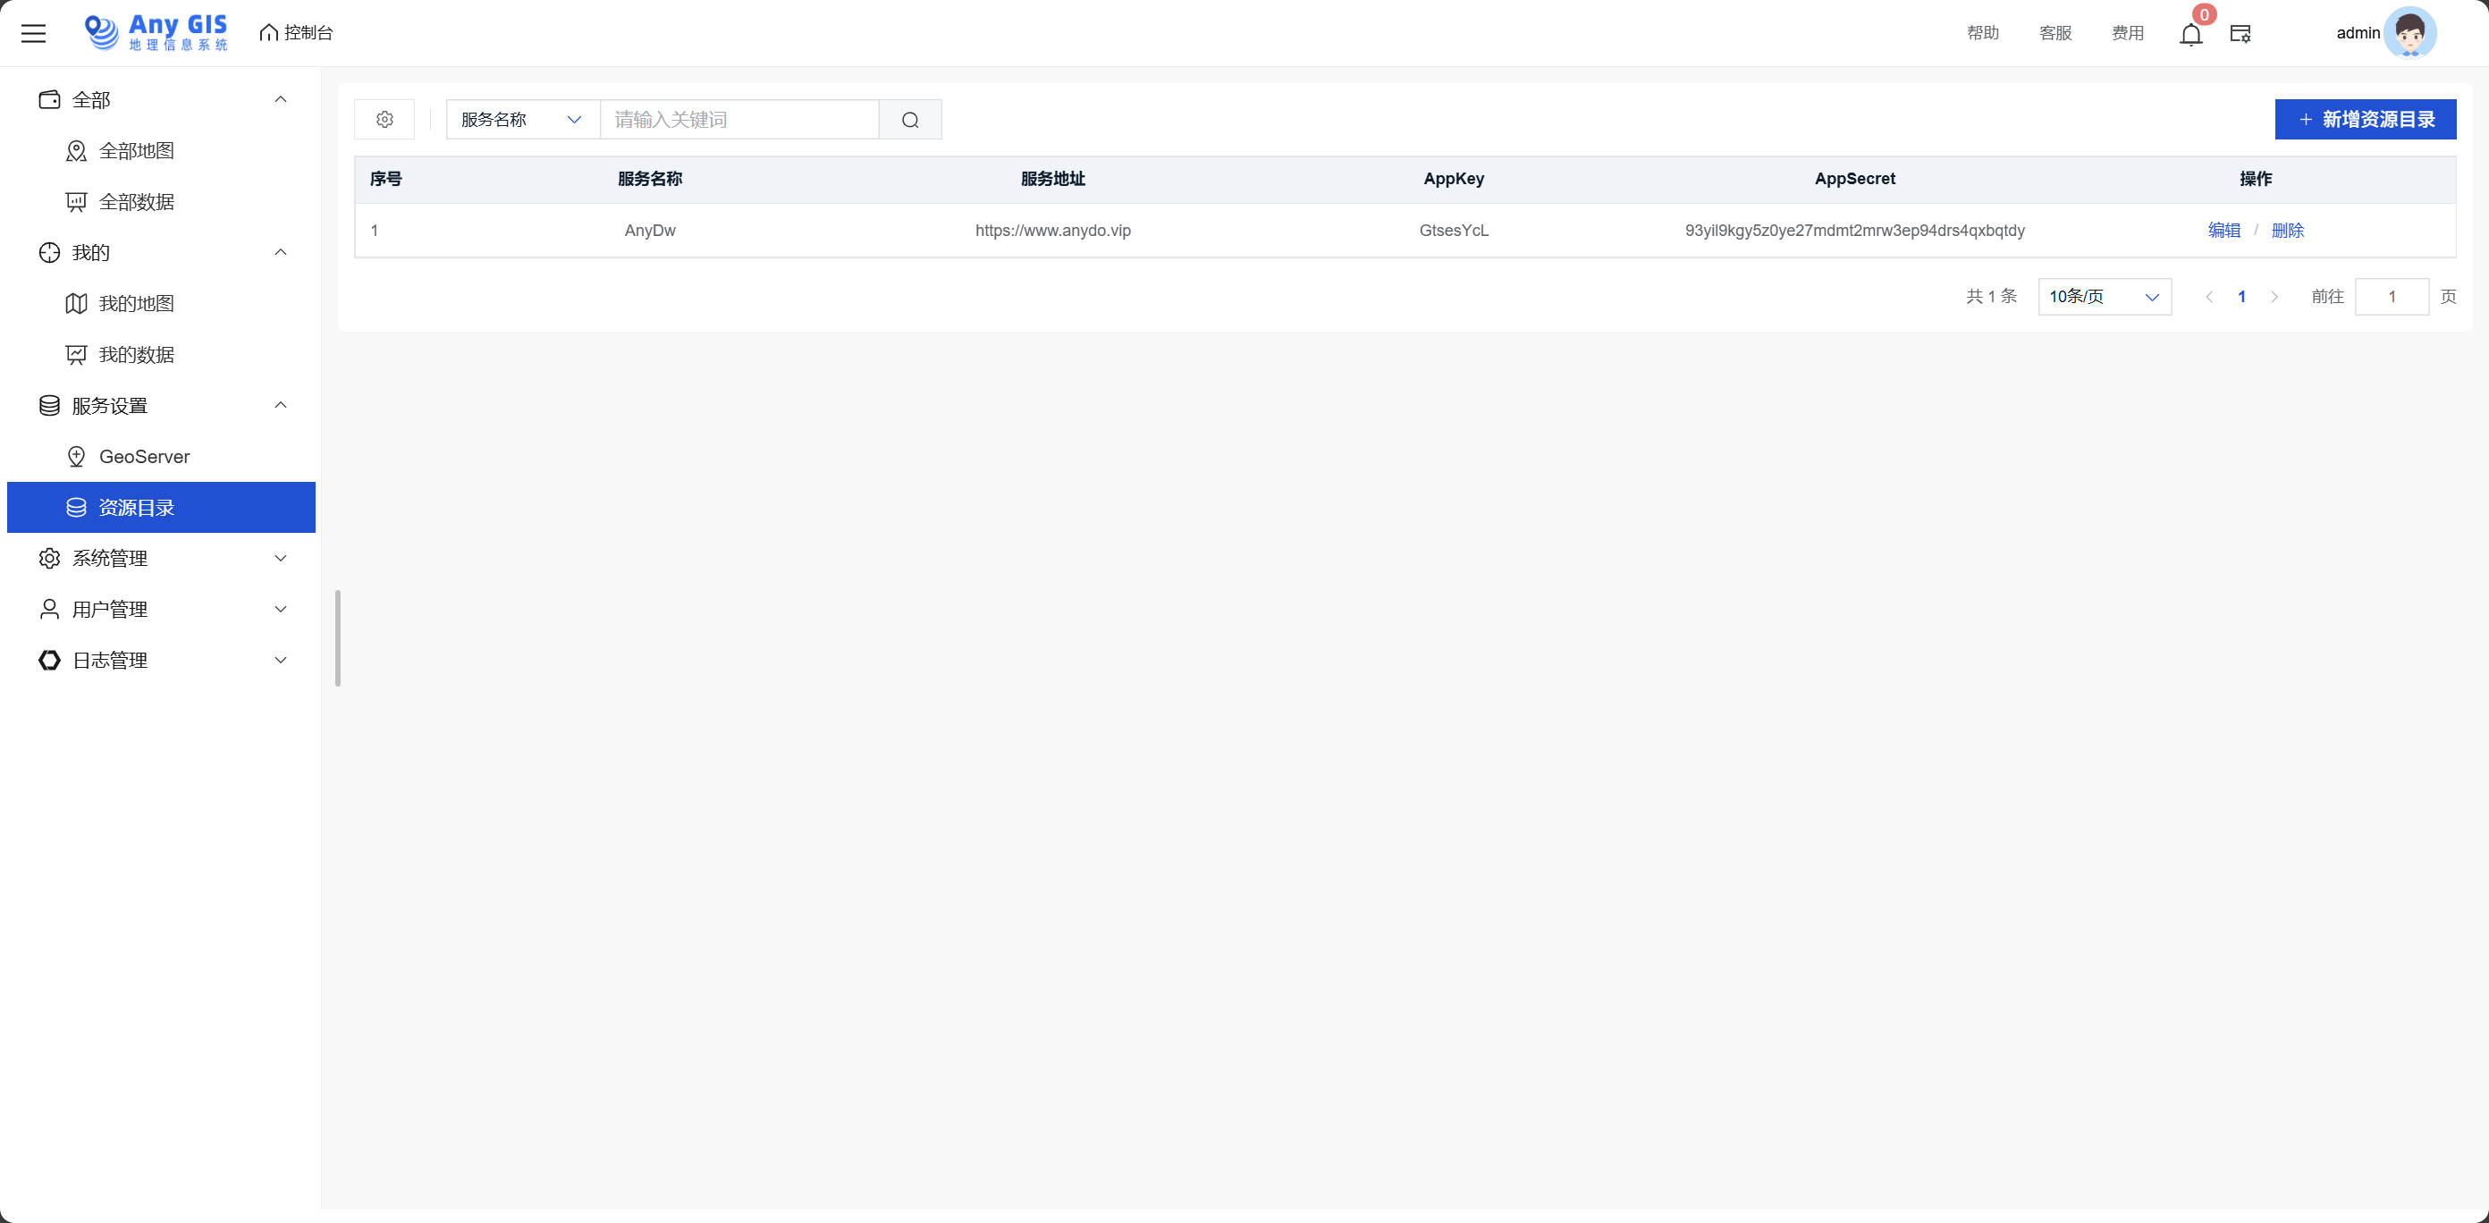Expand the 日志管理 menu group
The image size is (2489, 1223).
pyautogui.click(x=280, y=661)
